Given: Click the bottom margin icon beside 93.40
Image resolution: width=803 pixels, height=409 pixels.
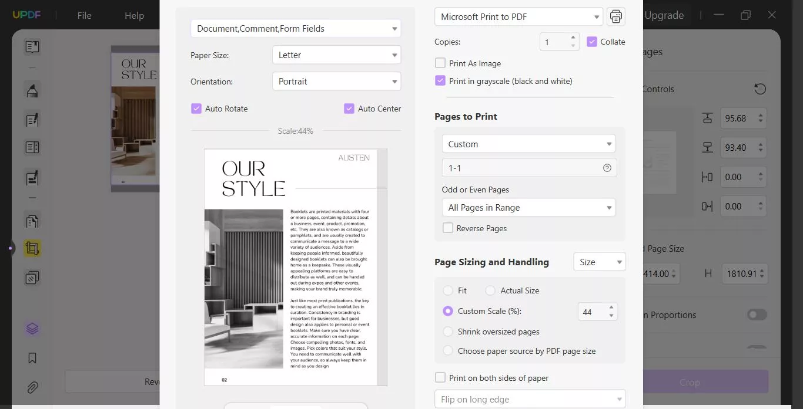Looking at the screenshot, I should [707, 148].
